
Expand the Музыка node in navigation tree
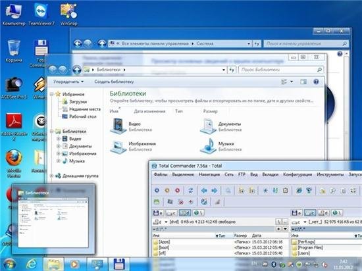[59, 160]
